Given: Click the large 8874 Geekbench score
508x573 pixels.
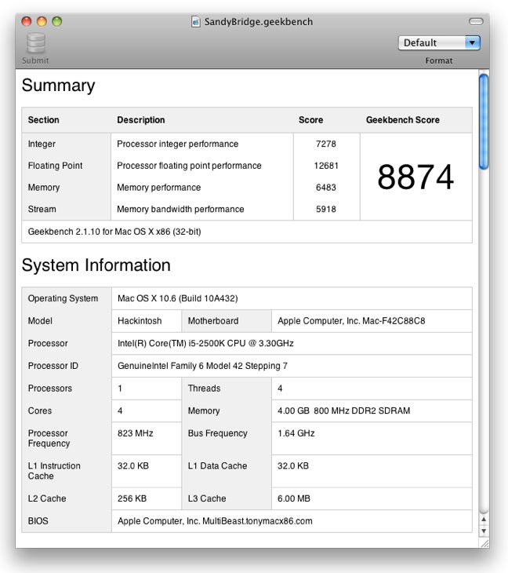Looking at the screenshot, I should tap(415, 178).
